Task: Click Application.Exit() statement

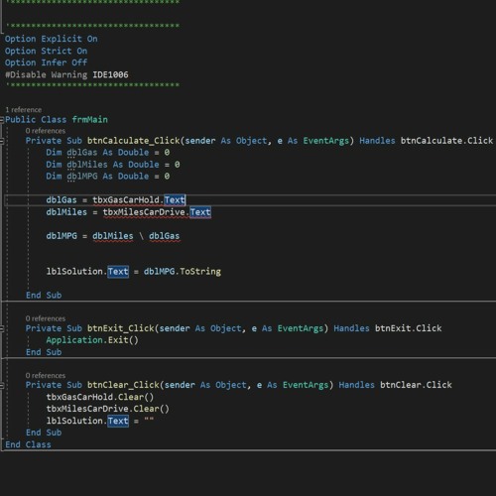Action: click(x=92, y=340)
